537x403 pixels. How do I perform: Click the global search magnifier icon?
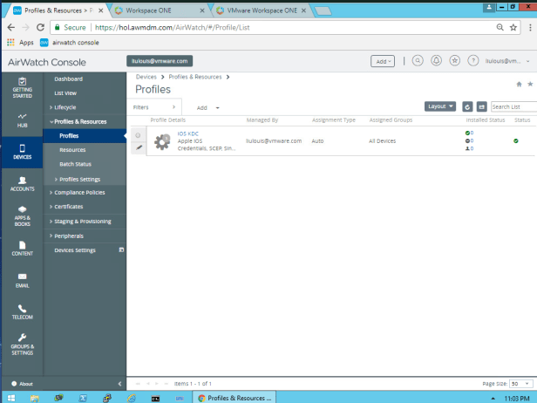click(x=416, y=61)
